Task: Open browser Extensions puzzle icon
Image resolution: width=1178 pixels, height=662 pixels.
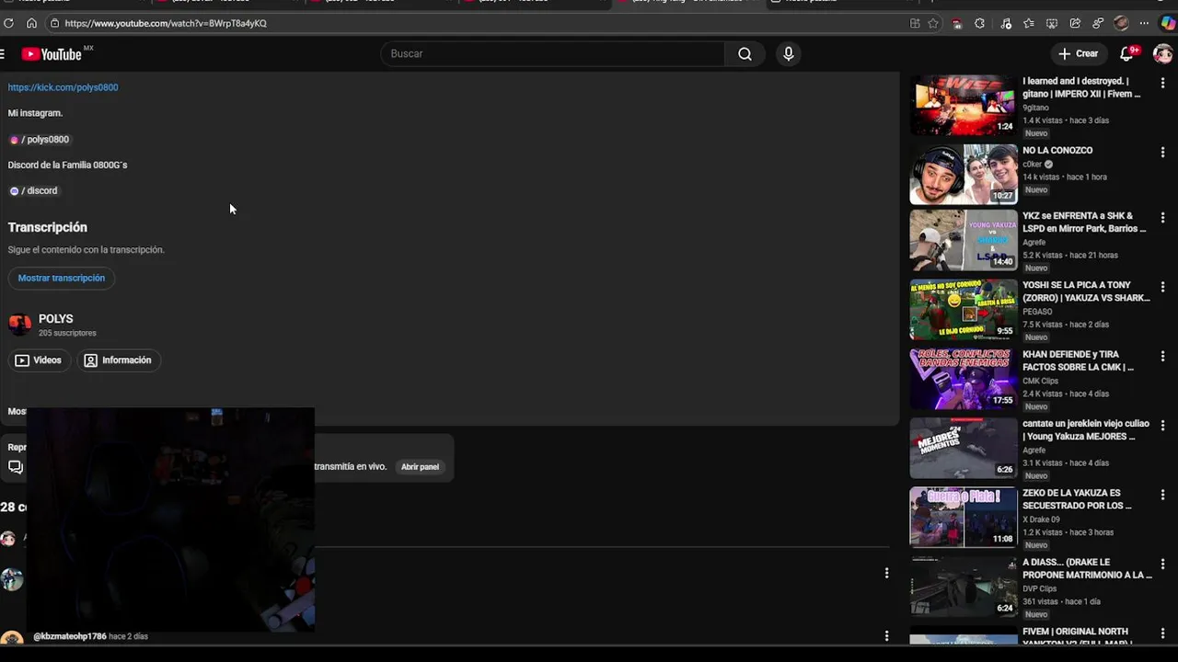Action: (x=979, y=23)
